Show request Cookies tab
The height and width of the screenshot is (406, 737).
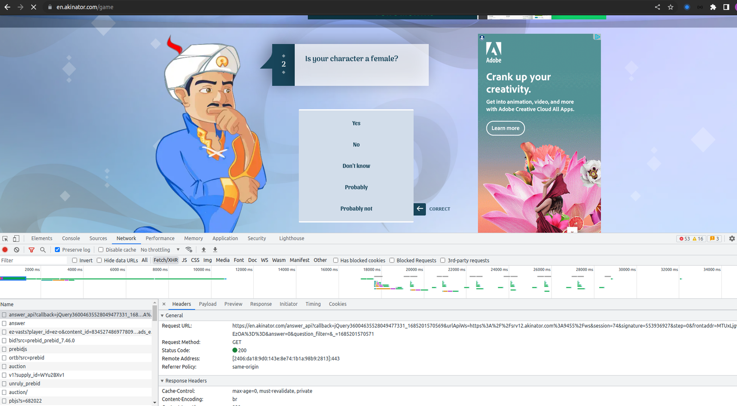(x=338, y=304)
